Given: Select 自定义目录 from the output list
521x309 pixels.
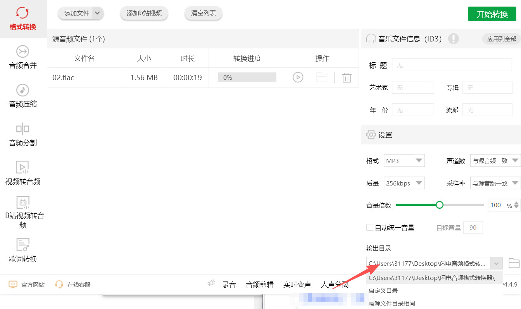Looking at the screenshot, I should pos(435,290).
